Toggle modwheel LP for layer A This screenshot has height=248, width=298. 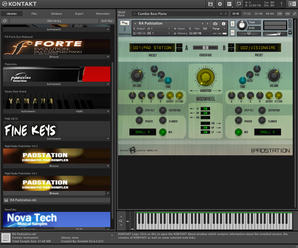click(x=205, y=109)
